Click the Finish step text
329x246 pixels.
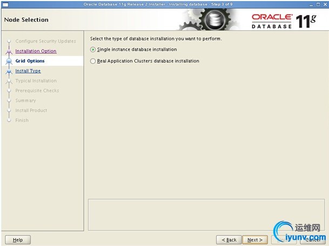pos(22,120)
